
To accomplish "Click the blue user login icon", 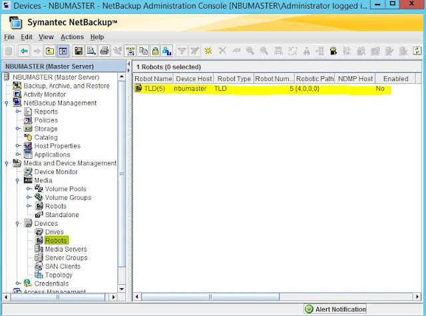I will (167, 51).
